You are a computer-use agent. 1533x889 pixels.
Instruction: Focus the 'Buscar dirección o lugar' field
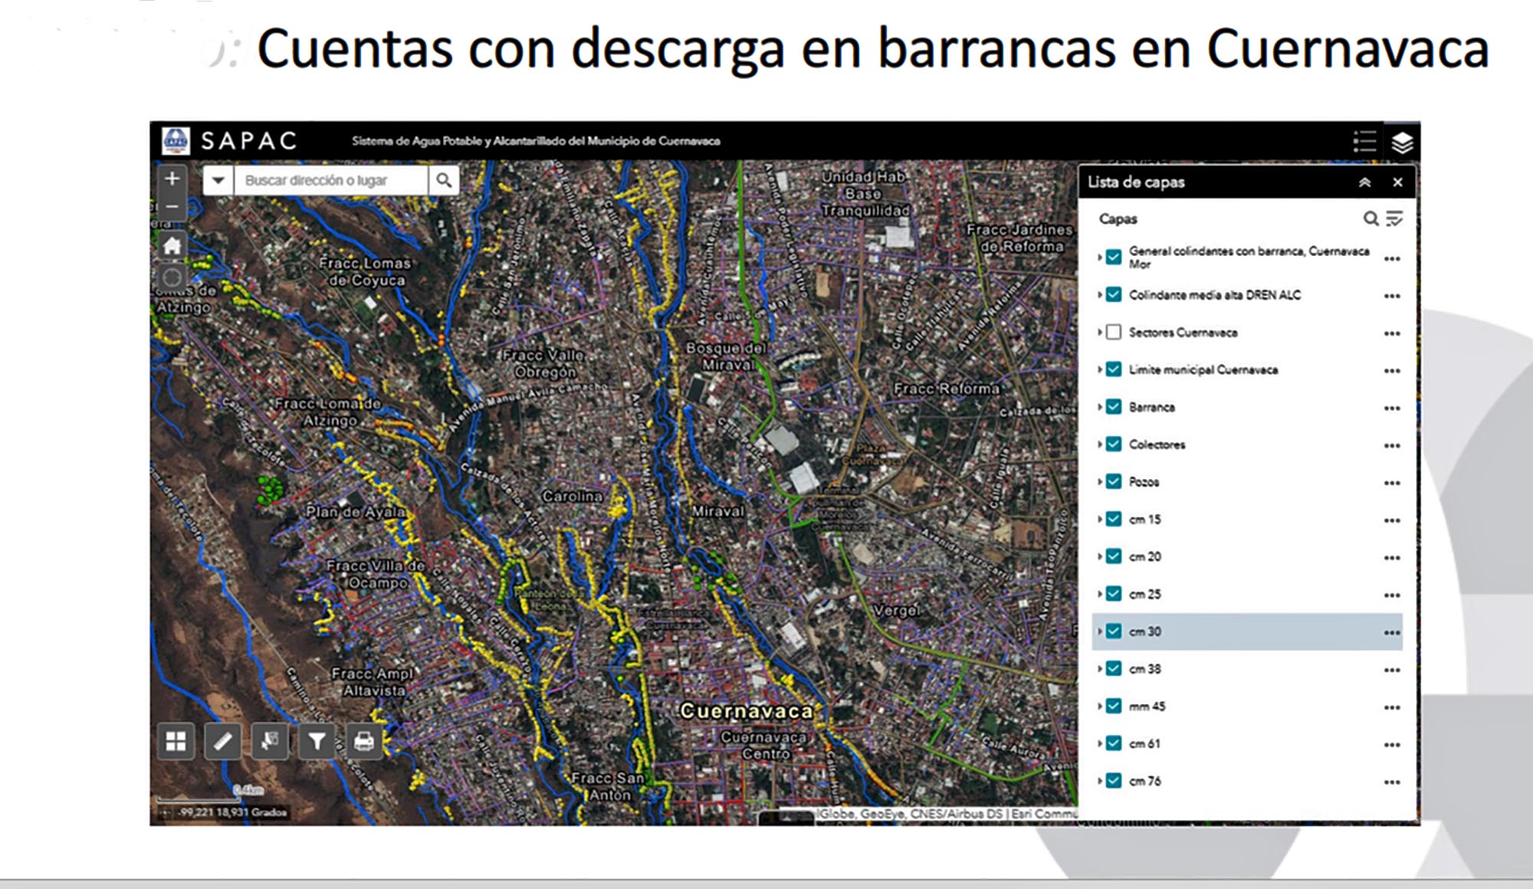point(330,180)
